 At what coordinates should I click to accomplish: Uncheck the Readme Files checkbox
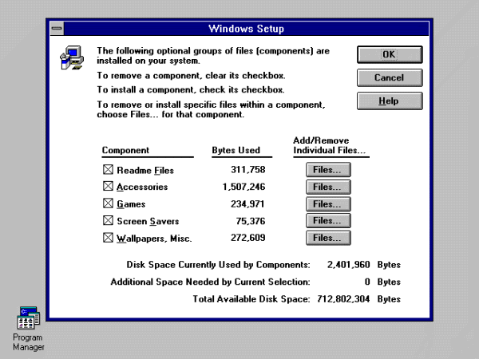click(x=108, y=169)
